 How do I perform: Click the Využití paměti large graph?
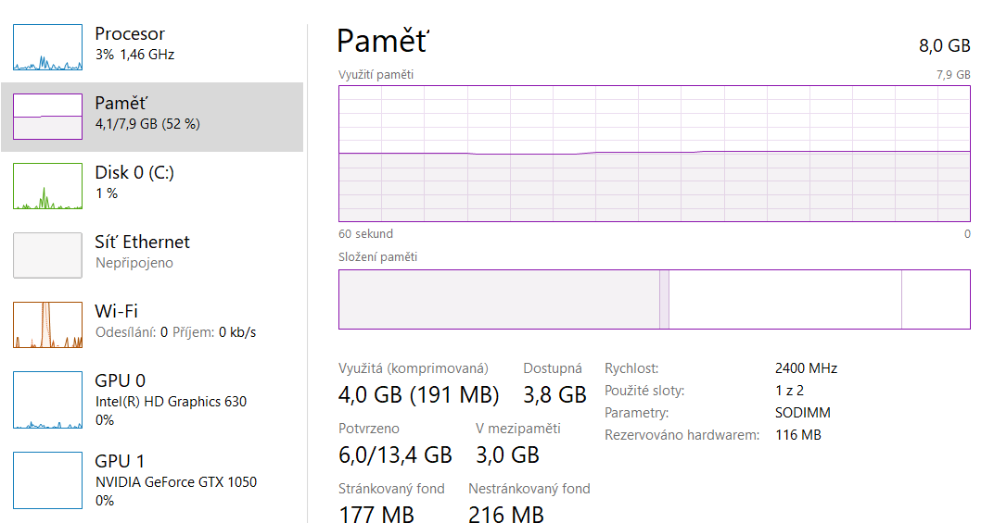(x=655, y=154)
